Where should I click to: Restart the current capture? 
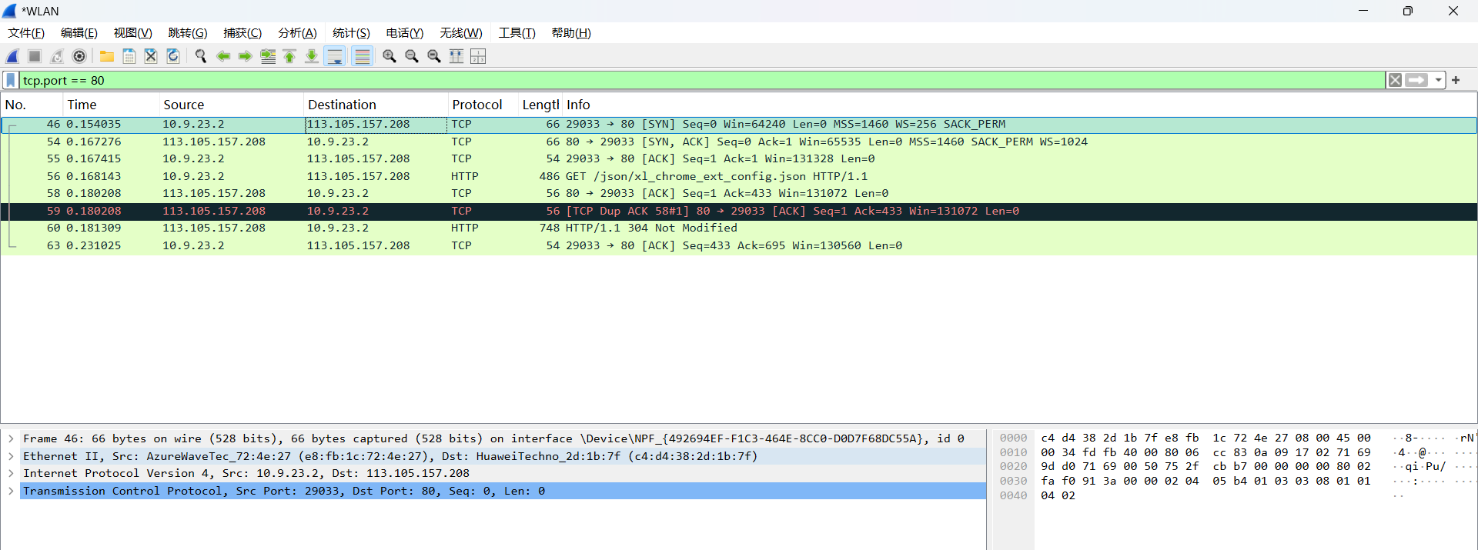[57, 56]
